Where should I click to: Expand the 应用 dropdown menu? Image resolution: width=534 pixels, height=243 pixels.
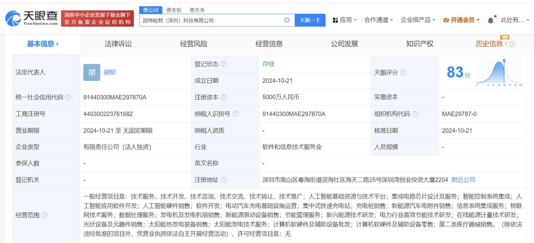345,20
